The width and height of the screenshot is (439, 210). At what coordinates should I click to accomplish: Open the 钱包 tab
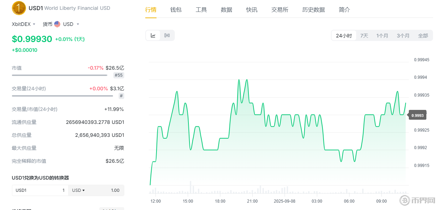click(x=176, y=10)
